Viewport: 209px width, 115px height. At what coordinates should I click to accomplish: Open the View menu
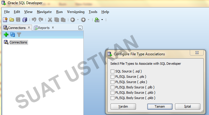(x=28, y=12)
